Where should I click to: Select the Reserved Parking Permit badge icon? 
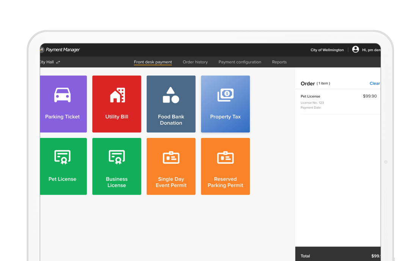tap(226, 157)
